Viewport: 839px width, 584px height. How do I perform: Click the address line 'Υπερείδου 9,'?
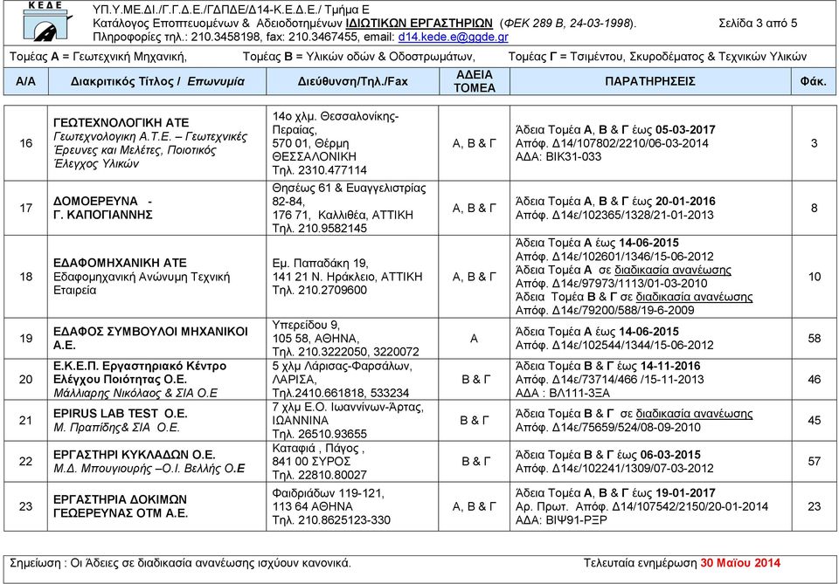point(306,325)
